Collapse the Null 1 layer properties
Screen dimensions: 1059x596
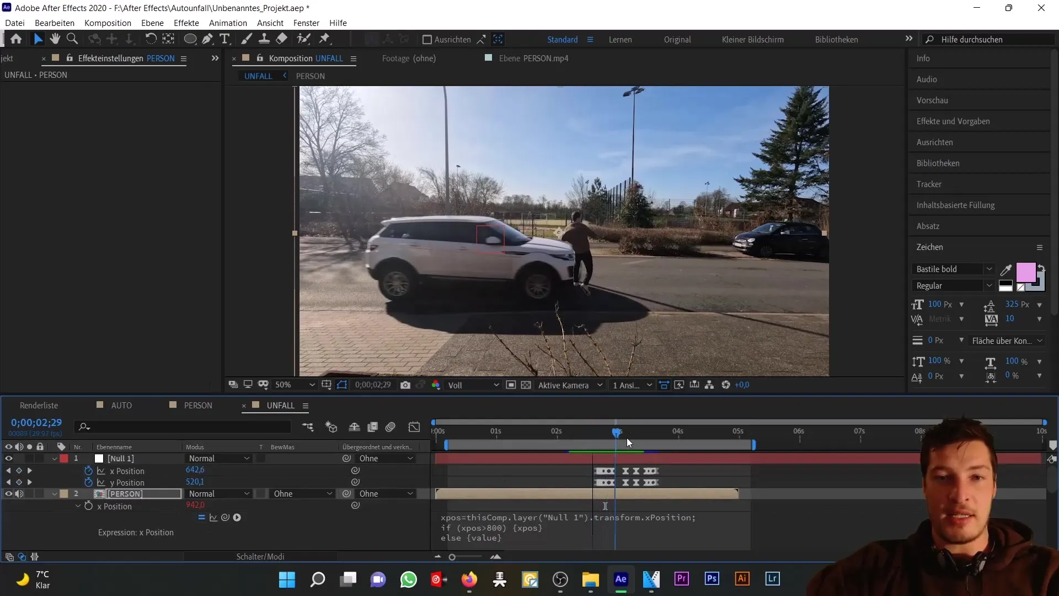point(55,459)
